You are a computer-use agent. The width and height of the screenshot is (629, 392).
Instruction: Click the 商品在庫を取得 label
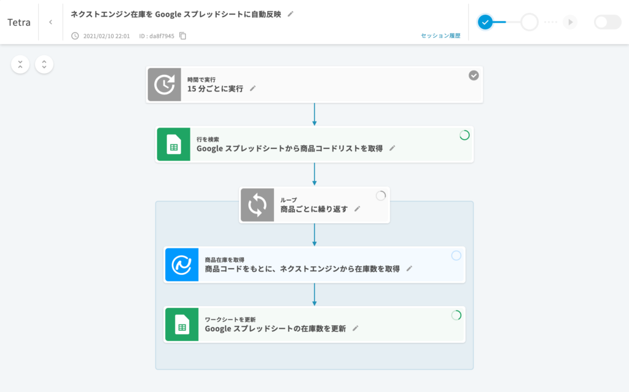[225, 259]
